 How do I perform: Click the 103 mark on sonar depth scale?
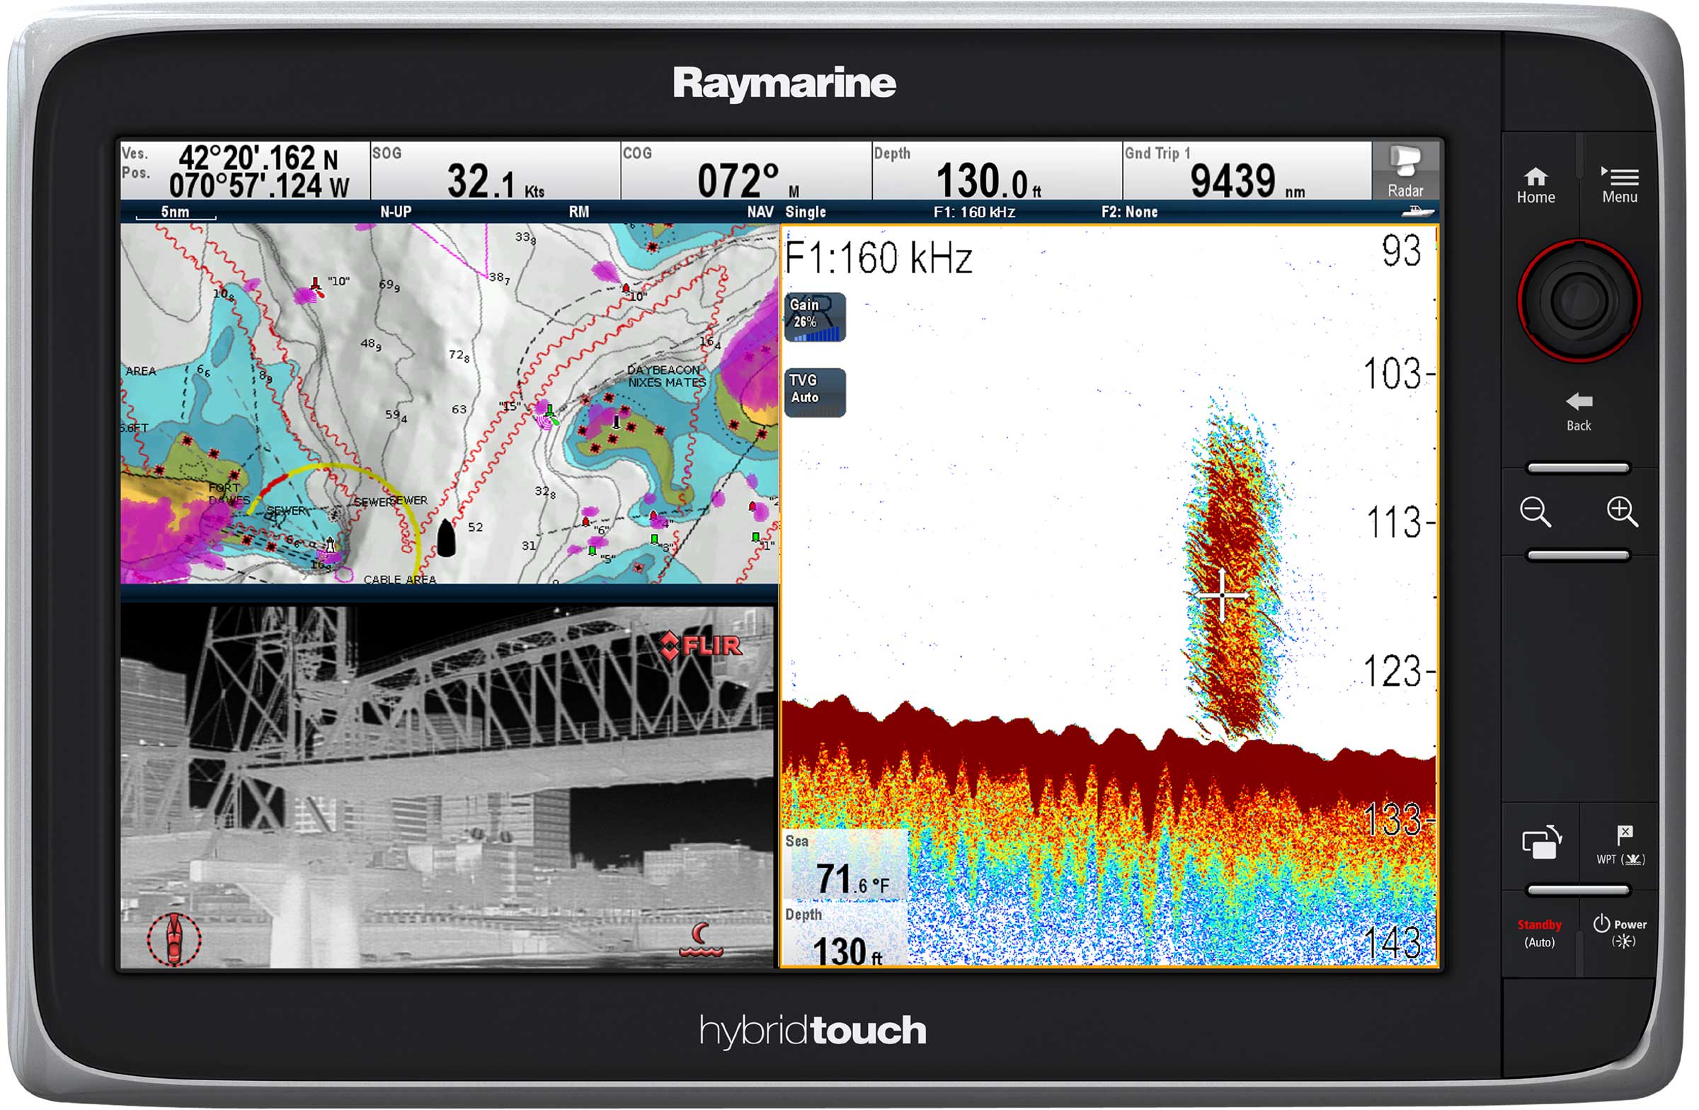pyautogui.click(x=1392, y=373)
